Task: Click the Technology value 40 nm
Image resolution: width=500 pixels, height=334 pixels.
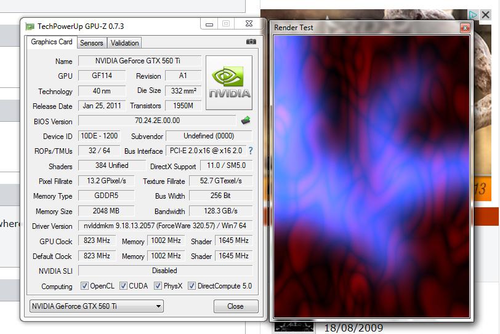Action: coord(102,91)
